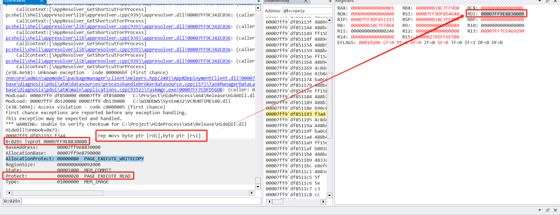Click the RDX register value
The height and width of the screenshot is (215, 560).
tap(372, 13)
